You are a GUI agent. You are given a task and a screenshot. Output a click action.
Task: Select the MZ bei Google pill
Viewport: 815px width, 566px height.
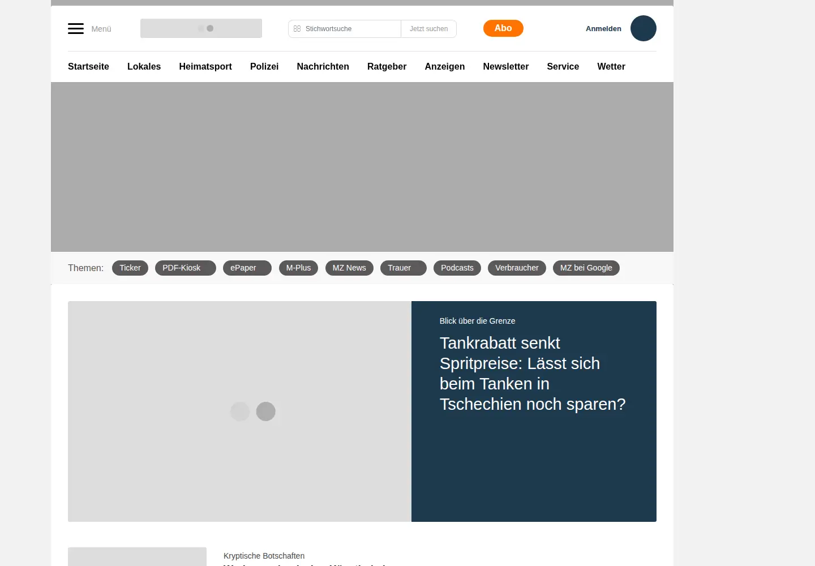coord(586,268)
